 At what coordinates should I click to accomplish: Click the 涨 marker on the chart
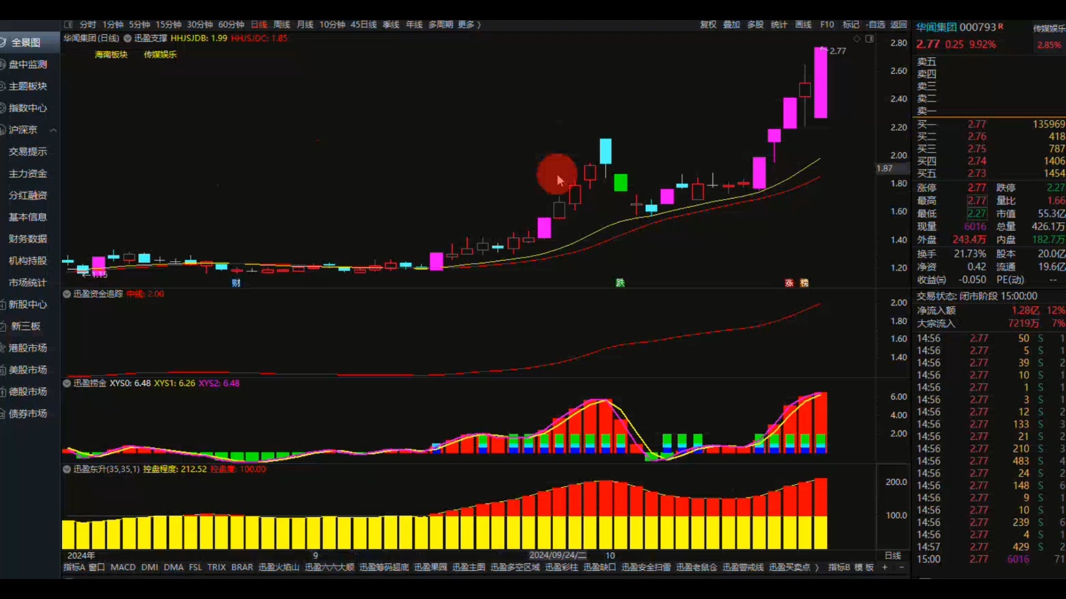point(789,283)
